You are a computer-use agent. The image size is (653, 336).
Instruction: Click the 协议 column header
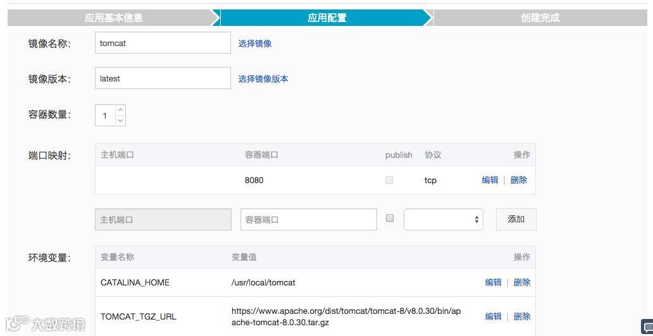click(x=433, y=155)
